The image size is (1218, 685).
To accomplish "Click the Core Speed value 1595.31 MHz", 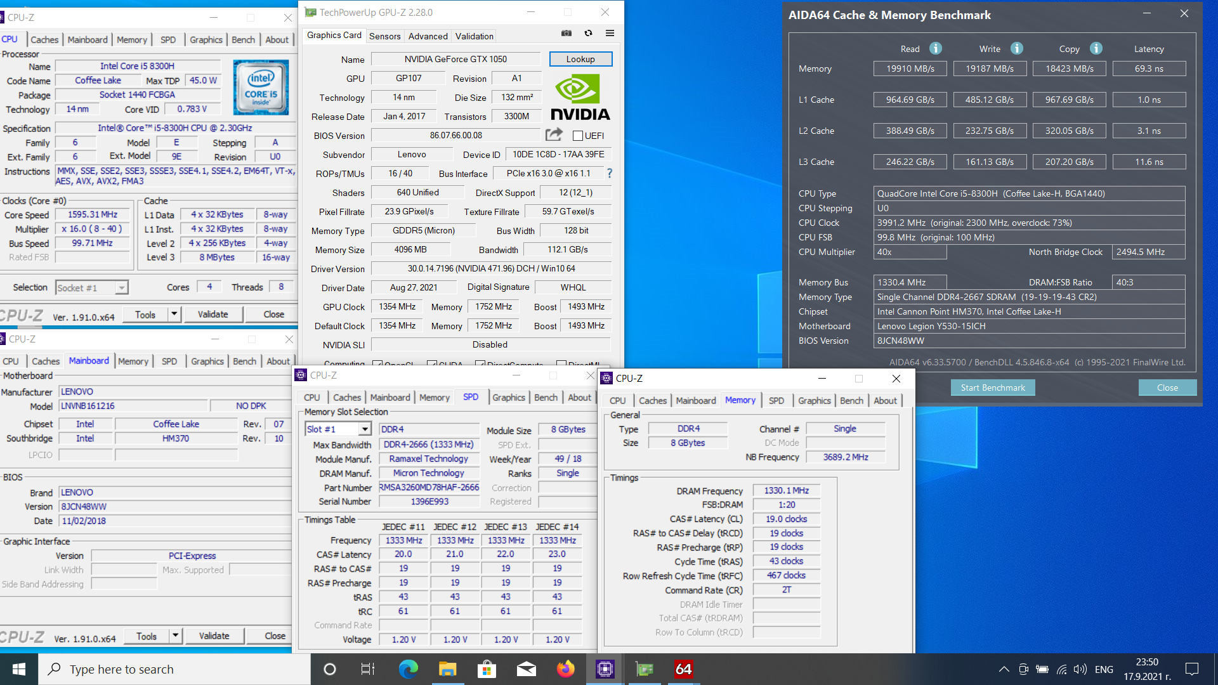I will pyautogui.click(x=93, y=215).
